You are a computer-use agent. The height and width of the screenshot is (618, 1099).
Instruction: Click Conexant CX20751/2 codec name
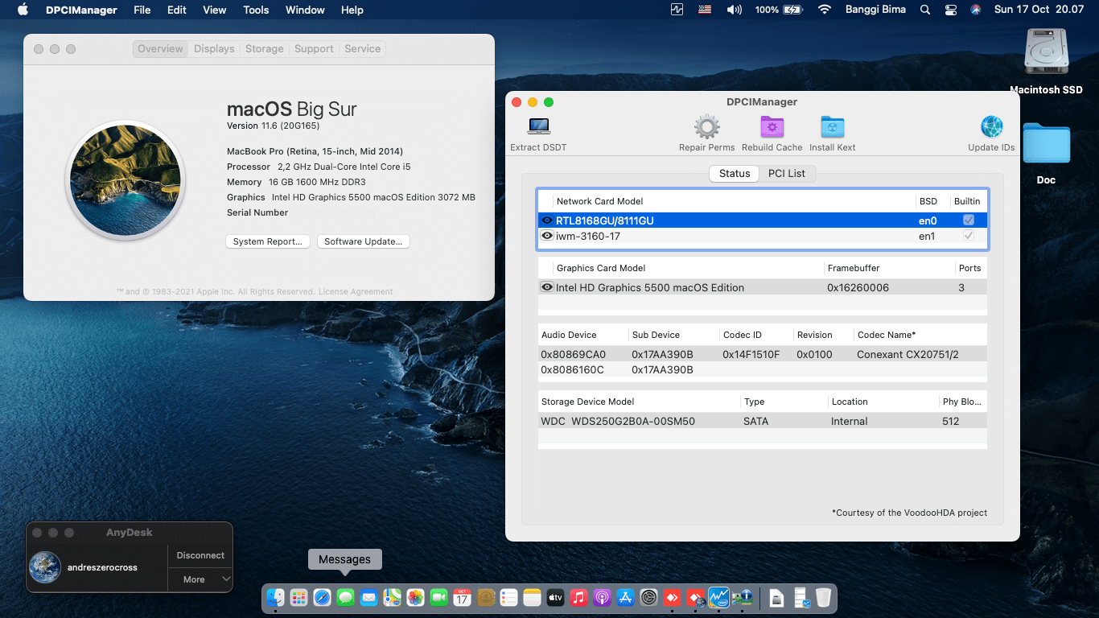(x=908, y=354)
